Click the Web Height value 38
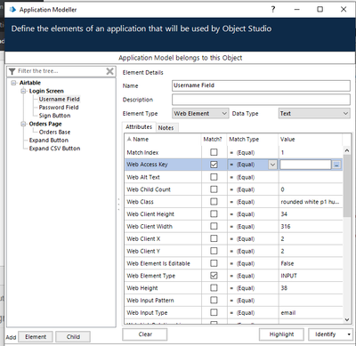This screenshot has width=356, height=346. [x=284, y=288]
